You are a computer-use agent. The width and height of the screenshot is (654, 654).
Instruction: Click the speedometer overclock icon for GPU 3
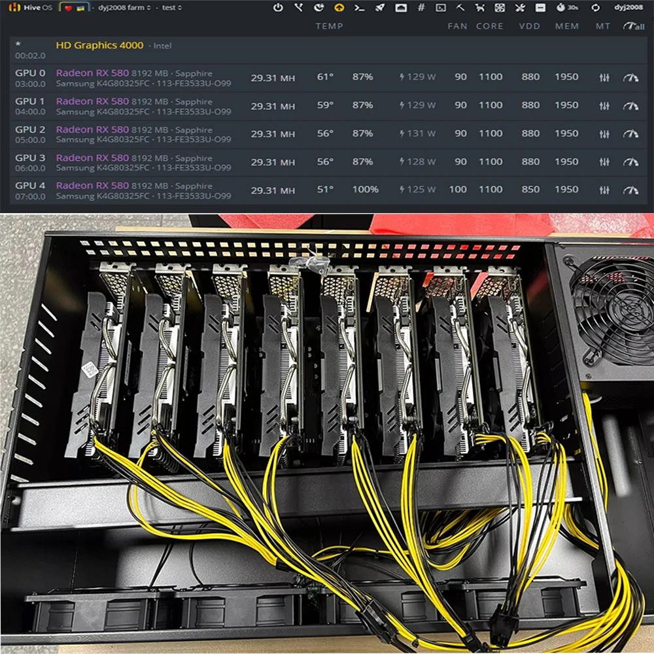(x=630, y=162)
